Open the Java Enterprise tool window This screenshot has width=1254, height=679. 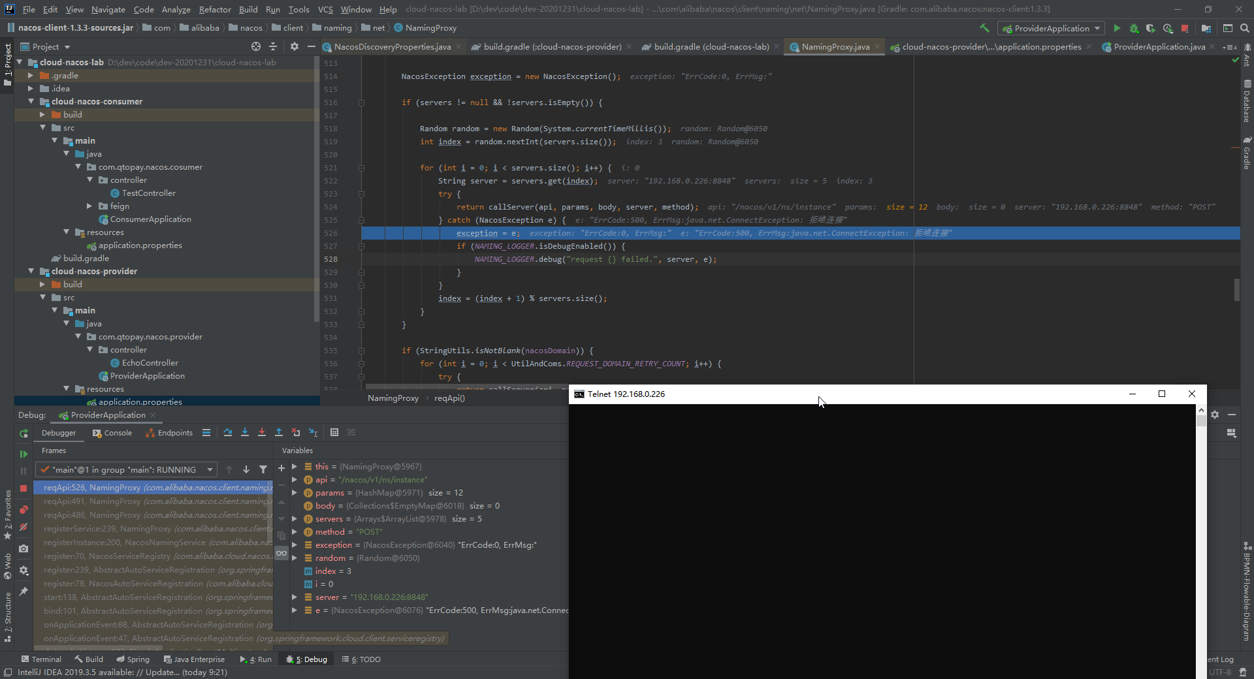coord(195,659)
